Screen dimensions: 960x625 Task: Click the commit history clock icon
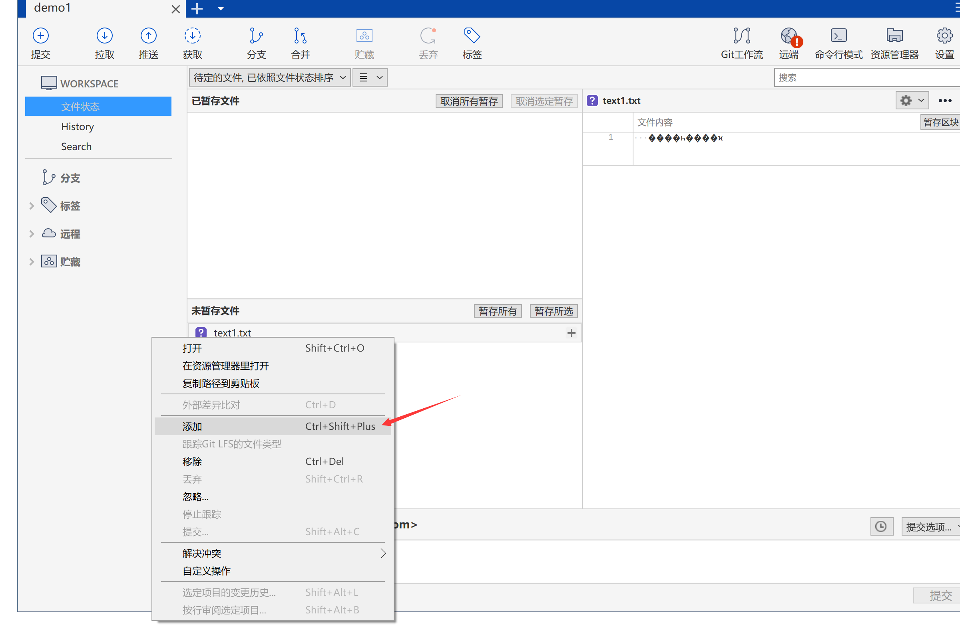coord(881,527)
